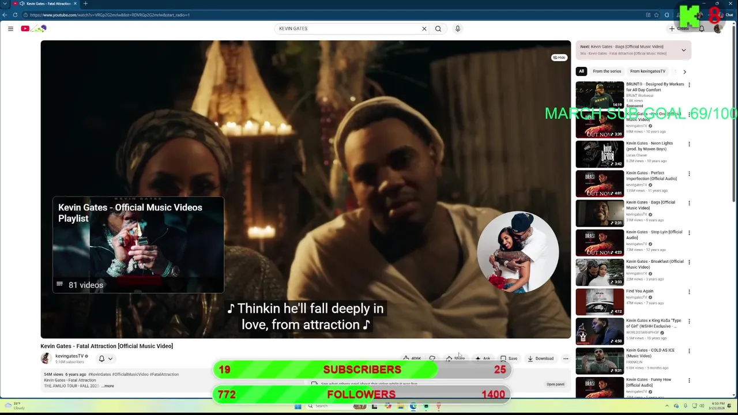Image resolution: width=738 pixels, height=415 pixels.
Task: Hide the info card overlay
Action: tap(559, 58)
